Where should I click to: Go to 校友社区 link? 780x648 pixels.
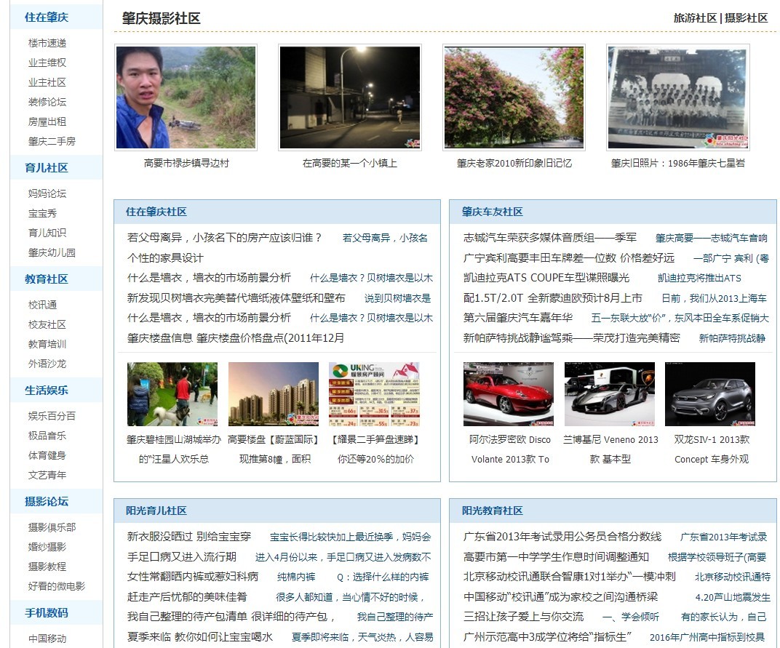[x=47, y=325]
